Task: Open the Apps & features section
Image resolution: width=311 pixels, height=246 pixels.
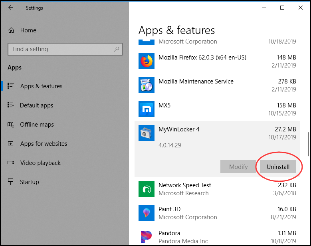Action: coord(41,86)
